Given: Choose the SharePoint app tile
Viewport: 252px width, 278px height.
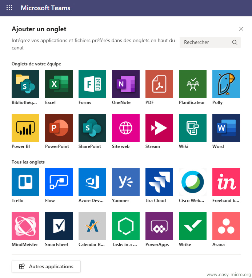Looking at the screenshot, I should [x=92, y=128].
